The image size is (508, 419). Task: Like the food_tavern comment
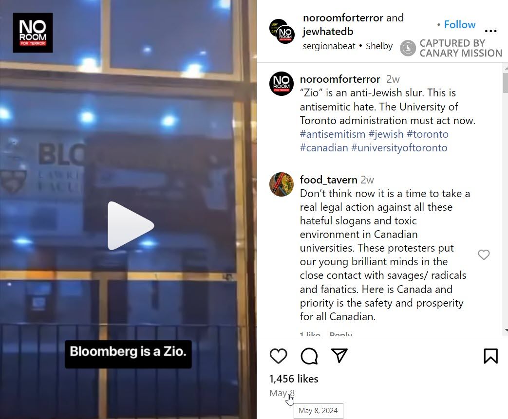[484, 255]
